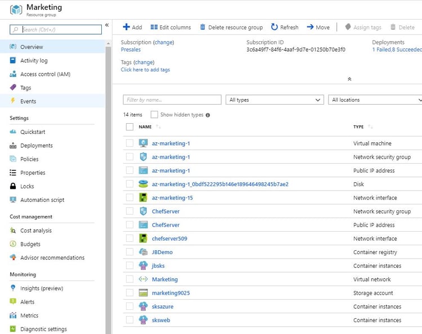Open the sksazure resource link
This screenshot has height=334, width=422.
163,306
